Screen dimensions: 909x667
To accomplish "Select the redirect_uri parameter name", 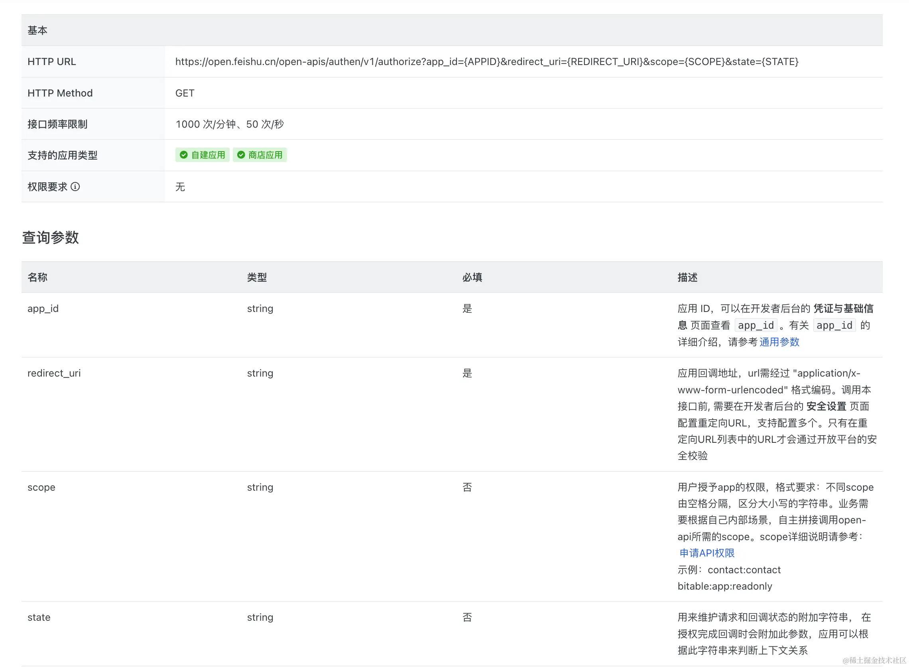I will [x=54, y=373].
